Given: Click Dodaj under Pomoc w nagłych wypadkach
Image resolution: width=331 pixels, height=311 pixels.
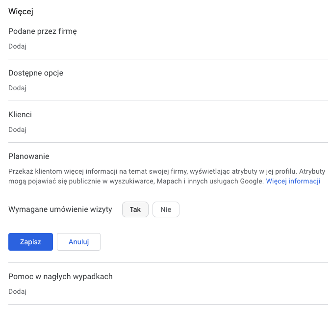Looking at the screenshot, I should click(17, 292).
